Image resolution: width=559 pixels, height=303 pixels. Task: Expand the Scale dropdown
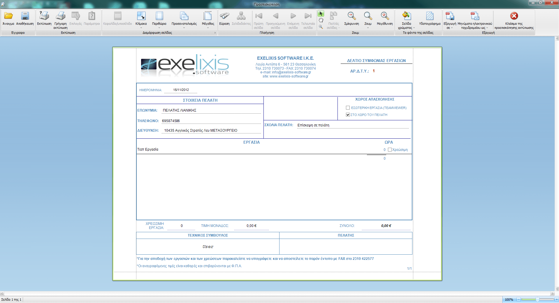[x=141, y=20]
